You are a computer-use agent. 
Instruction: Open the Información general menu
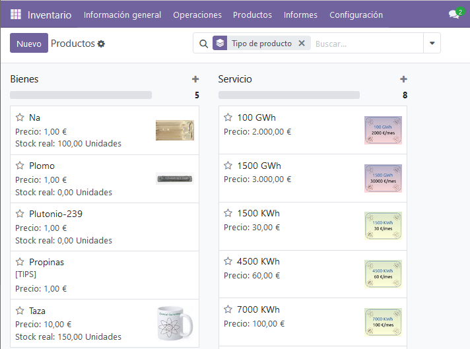(x=122, y=15)
